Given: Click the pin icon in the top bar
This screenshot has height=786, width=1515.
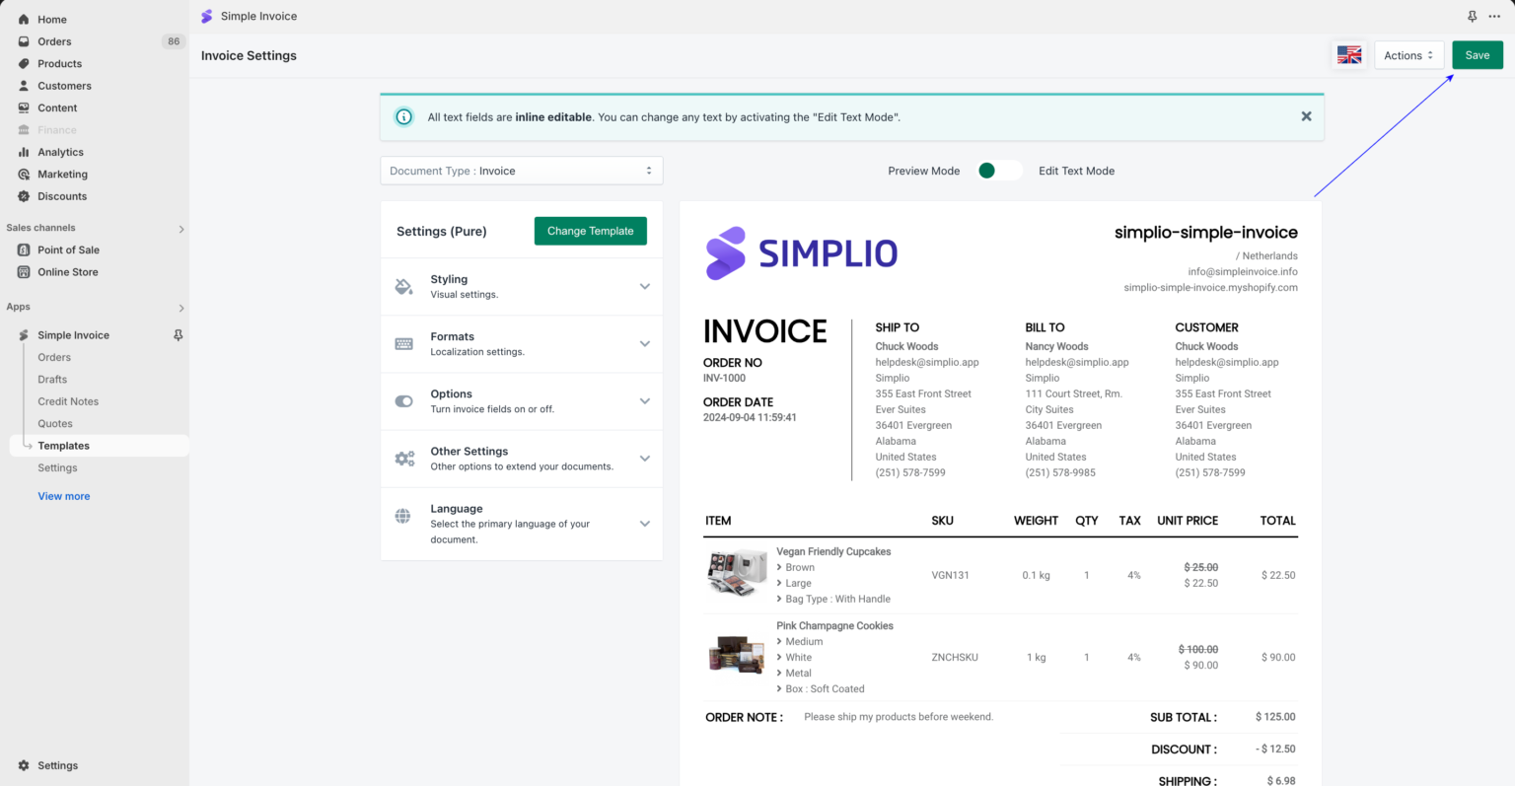Looking at the screenshot, I should point(1472,17).
